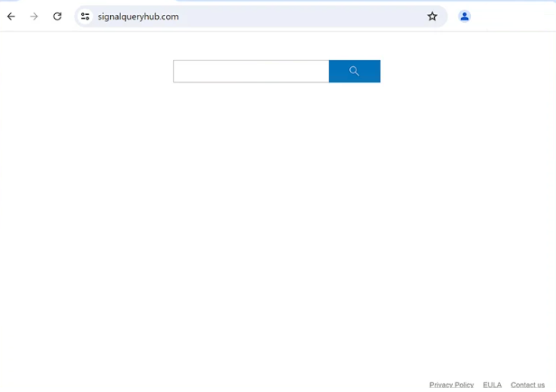Open the EULA footer link
Viewport: 556px width, 392px height.
[x=492, y=385]
